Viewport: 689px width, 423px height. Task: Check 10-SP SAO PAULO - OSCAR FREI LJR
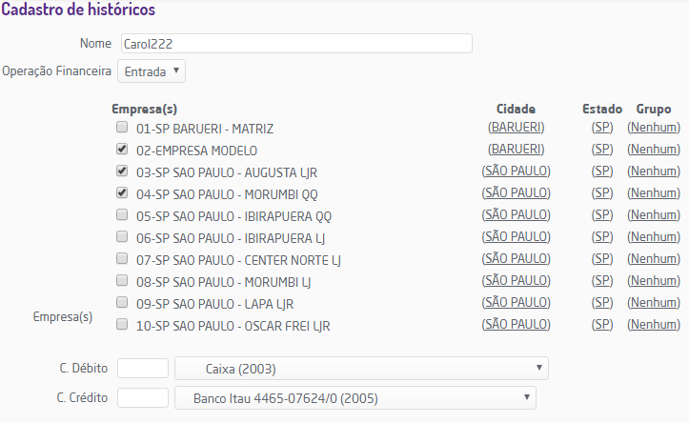click(x=122, y=324)
